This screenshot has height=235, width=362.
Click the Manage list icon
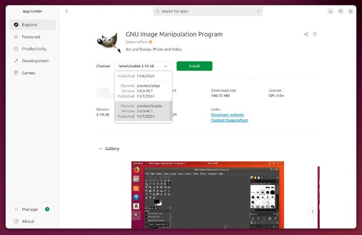coord(16,209)
